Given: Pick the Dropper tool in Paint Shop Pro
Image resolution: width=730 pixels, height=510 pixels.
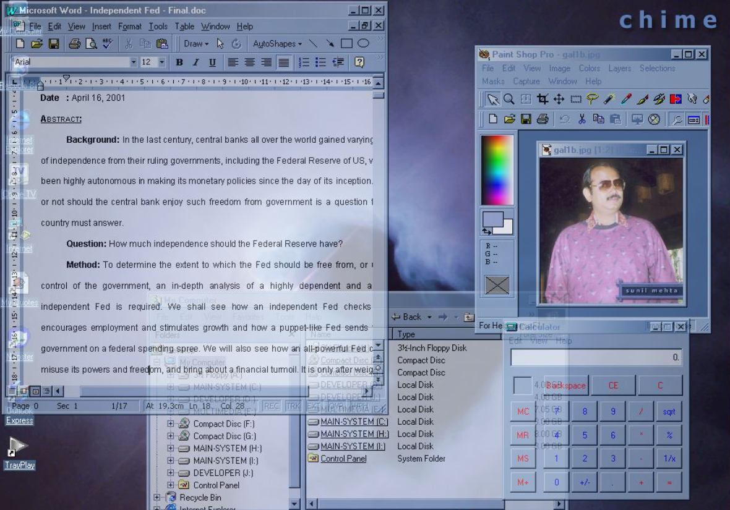Looking at the screenshot, I should click(626, 99).
